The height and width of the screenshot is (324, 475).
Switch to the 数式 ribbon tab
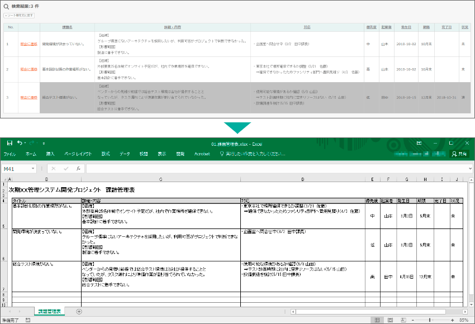click(106, 154)
